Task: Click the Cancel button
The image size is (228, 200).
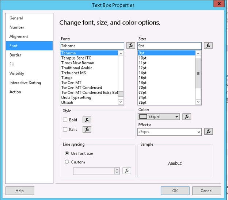Action: (206, 191)
